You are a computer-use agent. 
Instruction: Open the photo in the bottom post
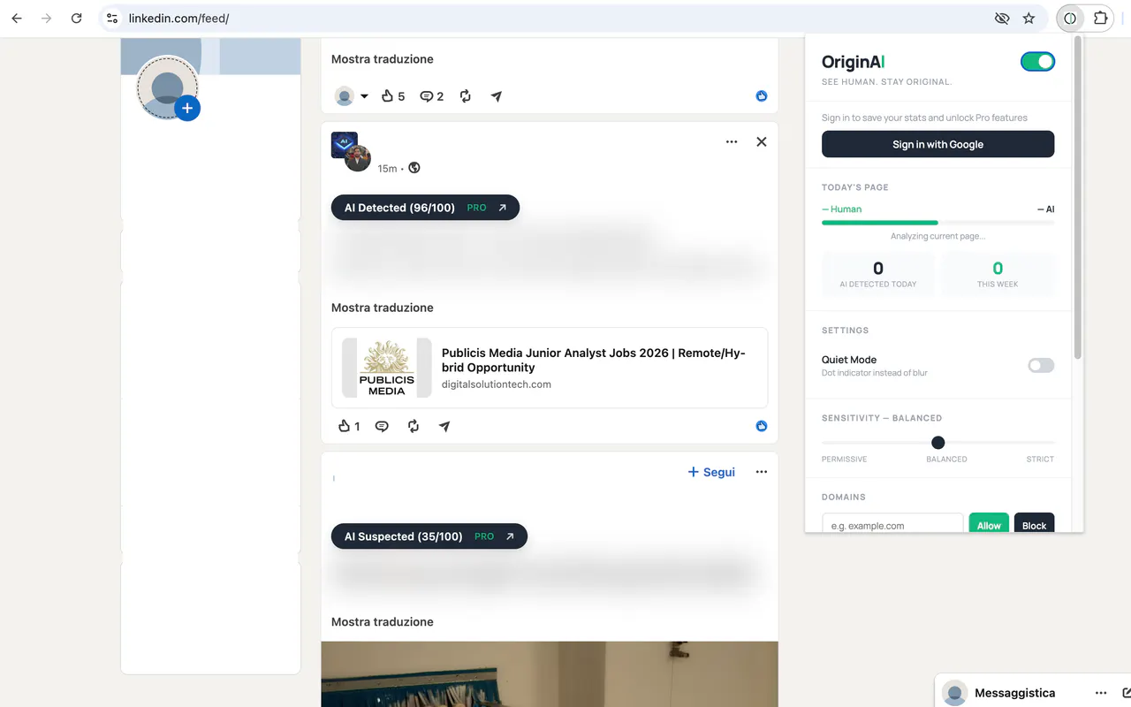550,674
